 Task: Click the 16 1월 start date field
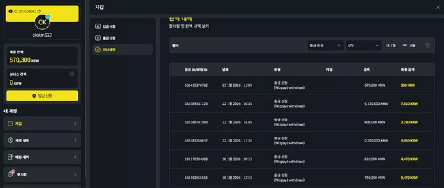(x=391, y=45)
